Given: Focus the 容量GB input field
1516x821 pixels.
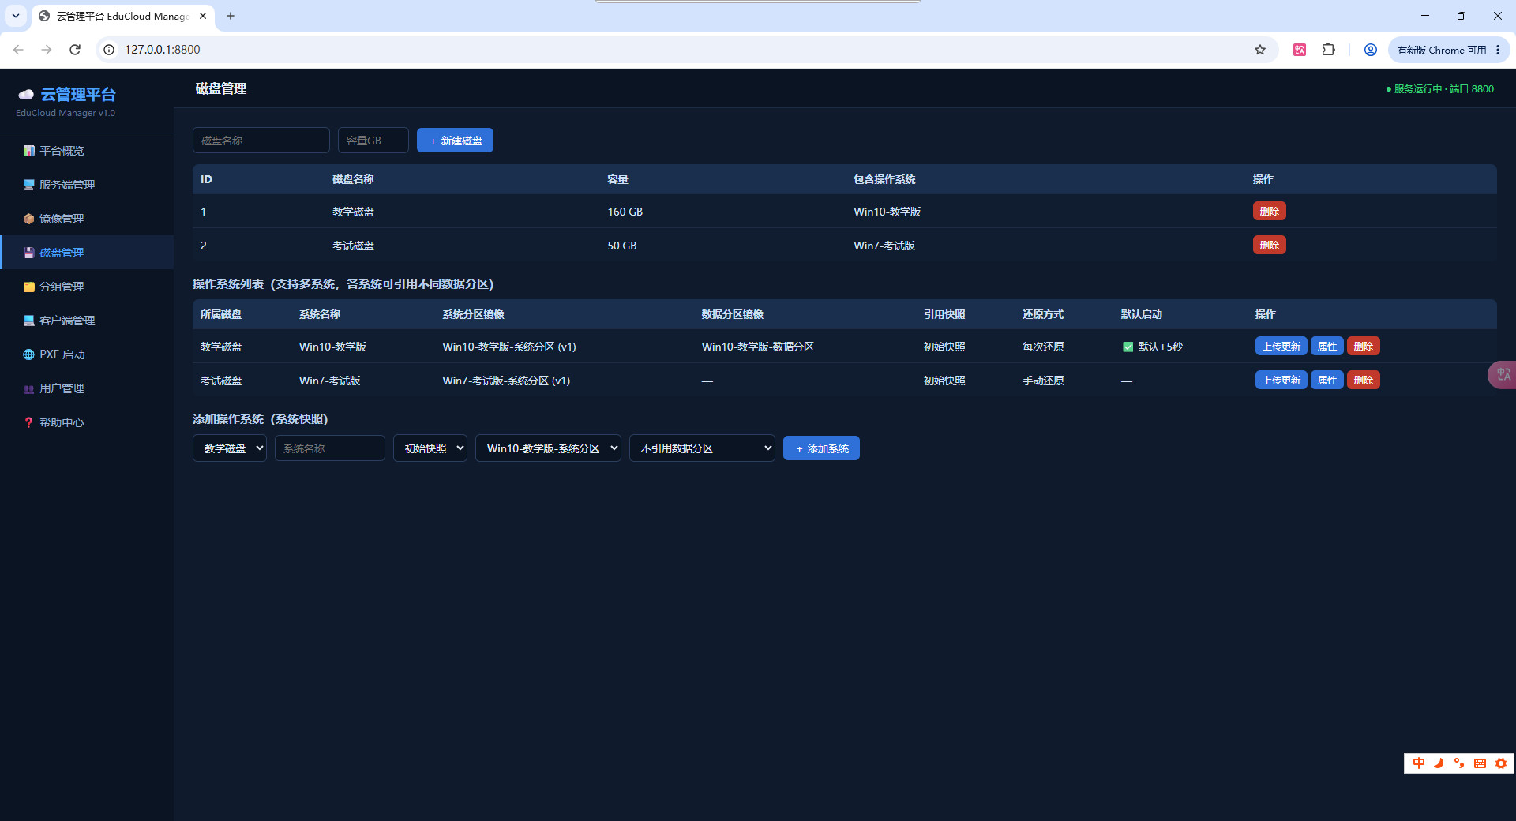Looking at the screenshot, I should (373, 141).
